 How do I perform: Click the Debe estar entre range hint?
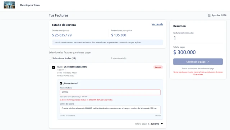[x=74, y=97]
